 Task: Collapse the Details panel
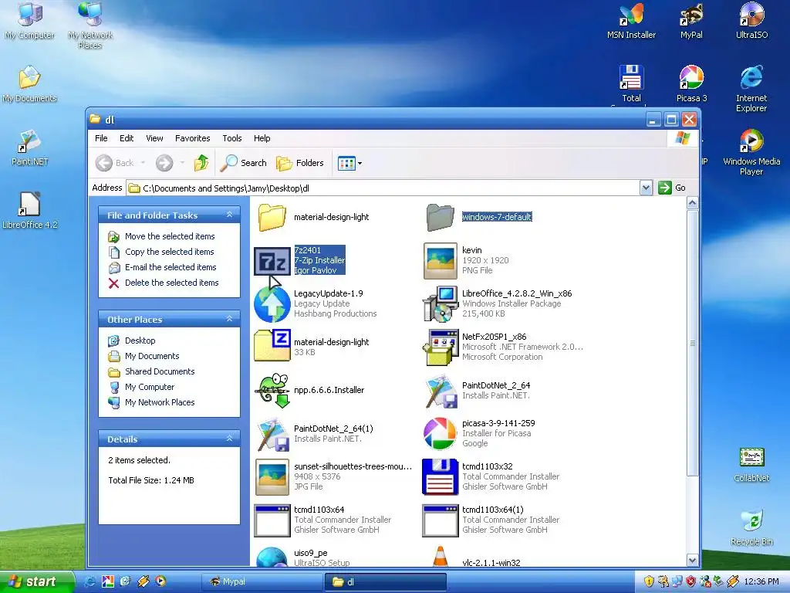[230, 439]
